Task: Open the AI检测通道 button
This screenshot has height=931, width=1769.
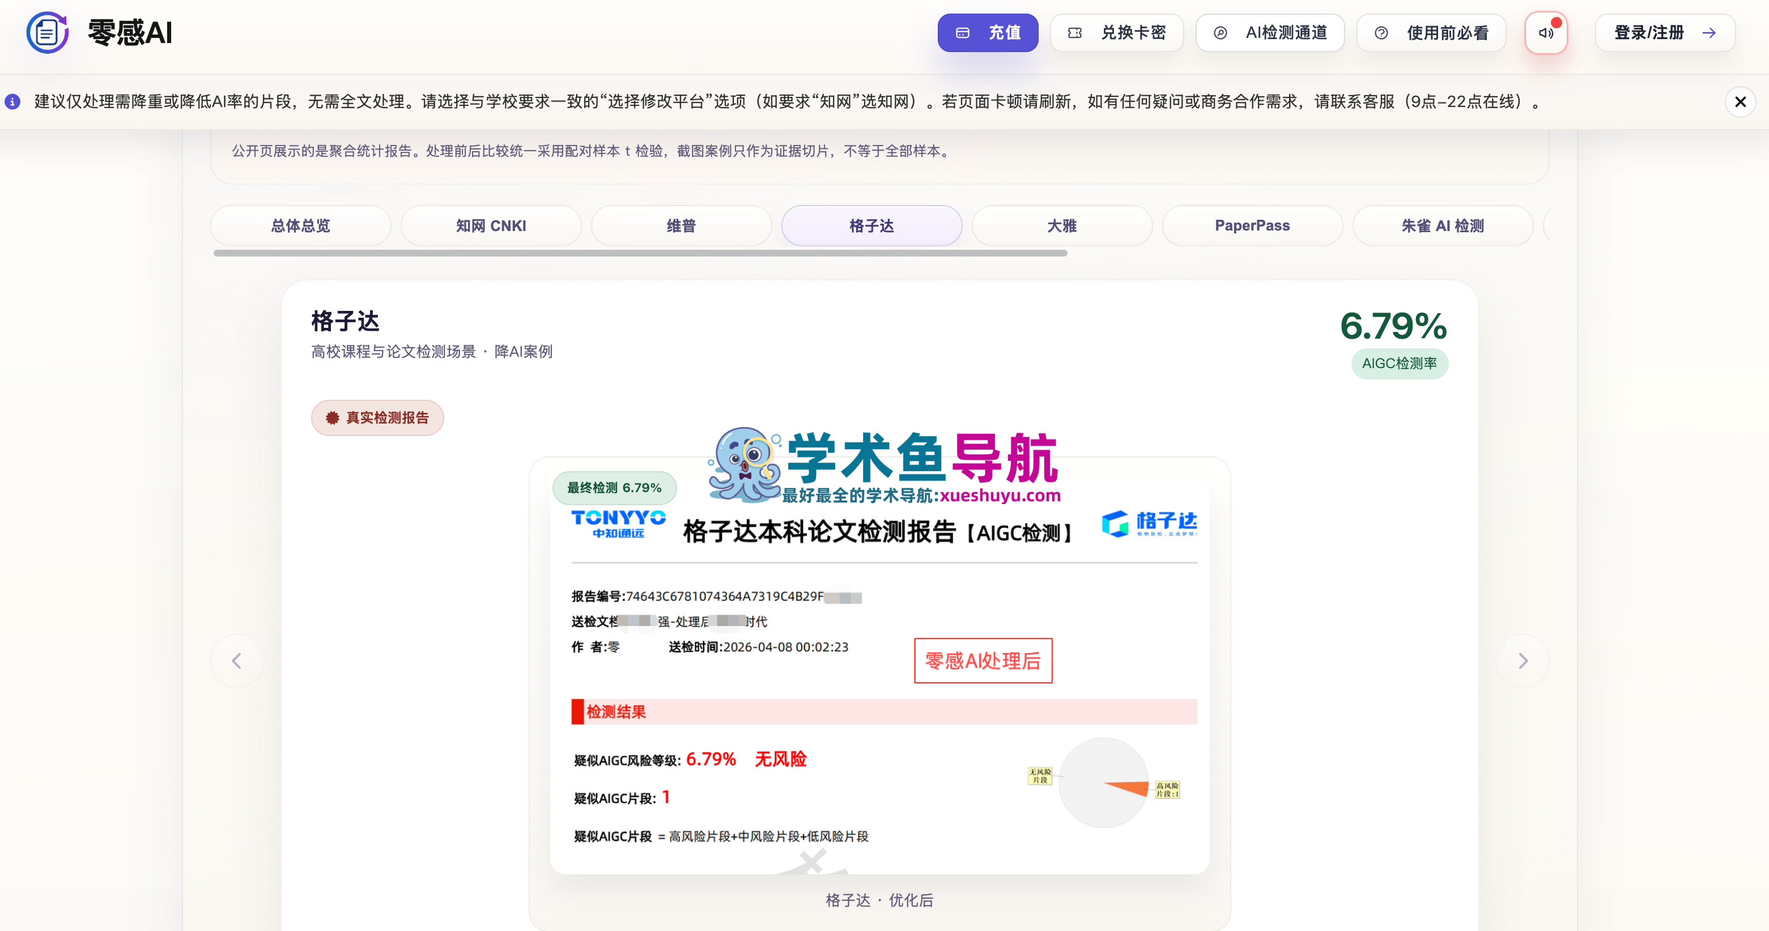Action: pyautogui.click(x=1270, y=33)
